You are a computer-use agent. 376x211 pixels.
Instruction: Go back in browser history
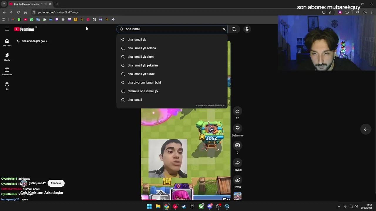click(4, 12)
